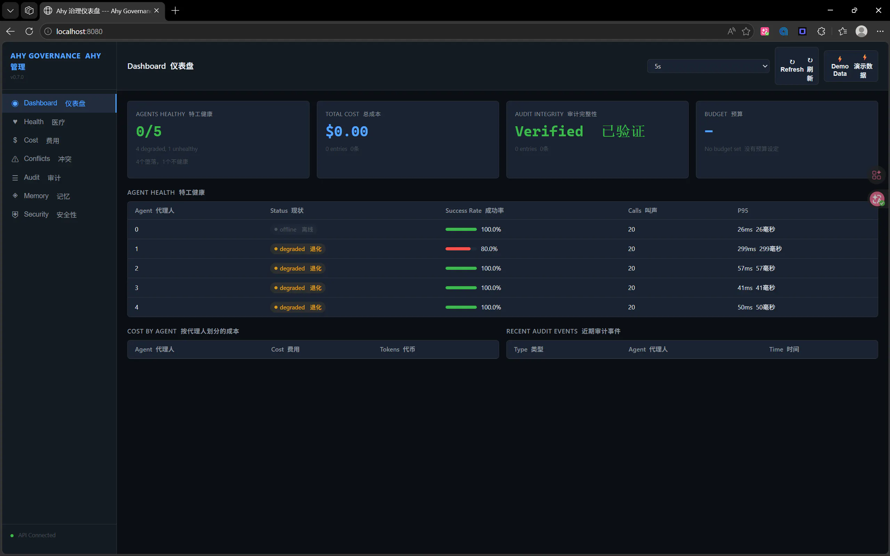Viewport: 890px width, 556px height.
Task: Open the Conflicts section in sidebar
Action: click(x=59, y=159)
